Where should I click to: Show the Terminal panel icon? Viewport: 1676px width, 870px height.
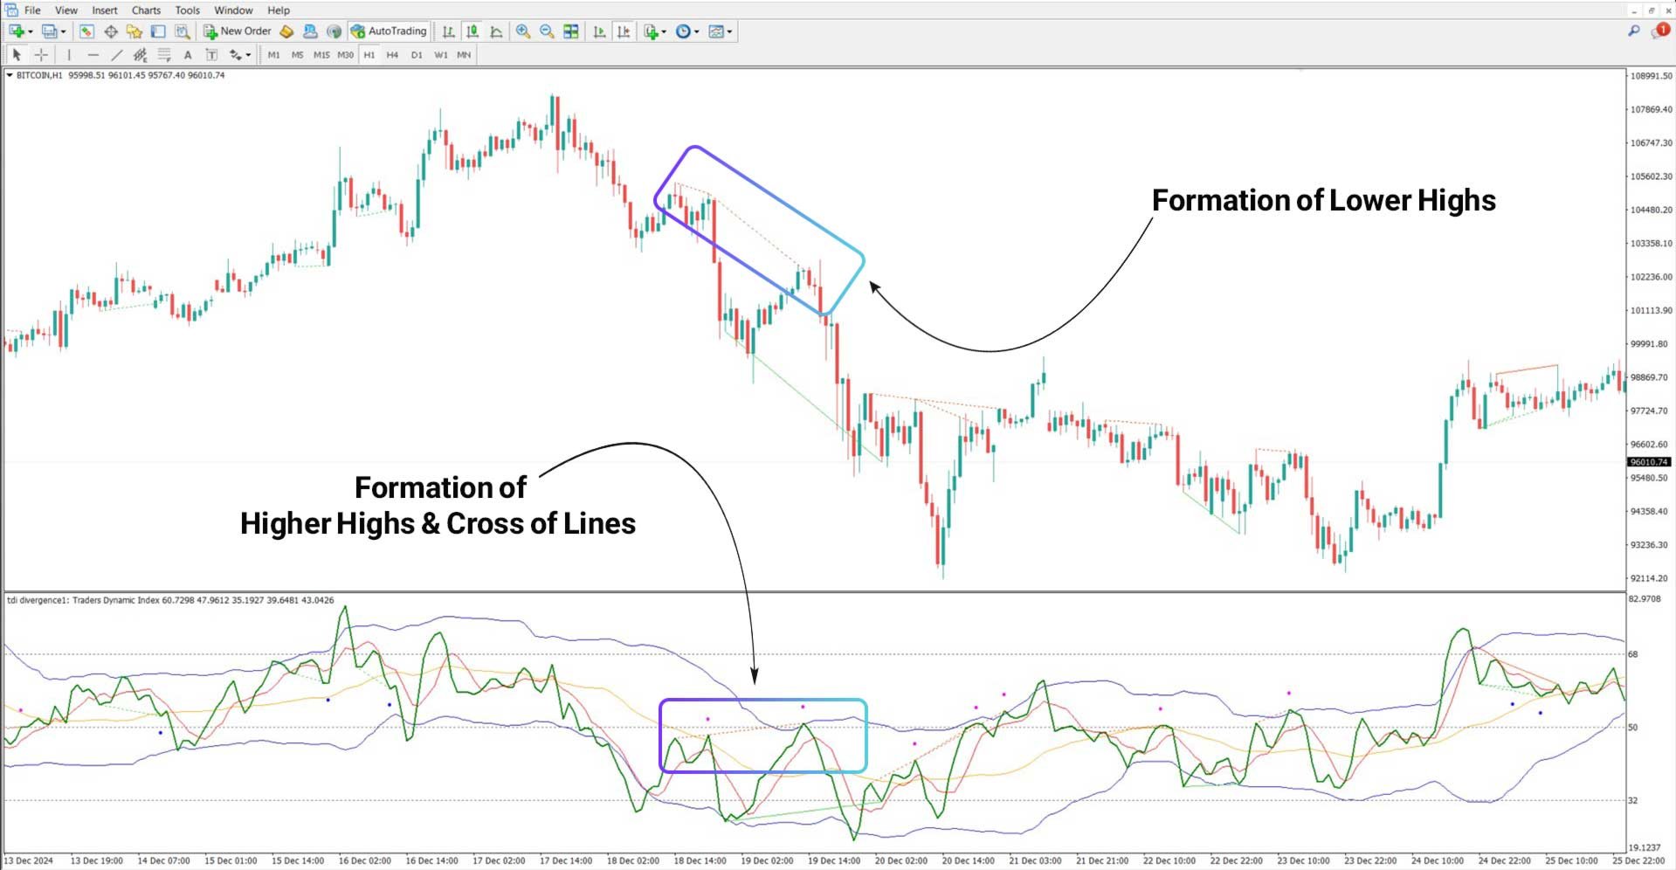[x=158, y=31]
